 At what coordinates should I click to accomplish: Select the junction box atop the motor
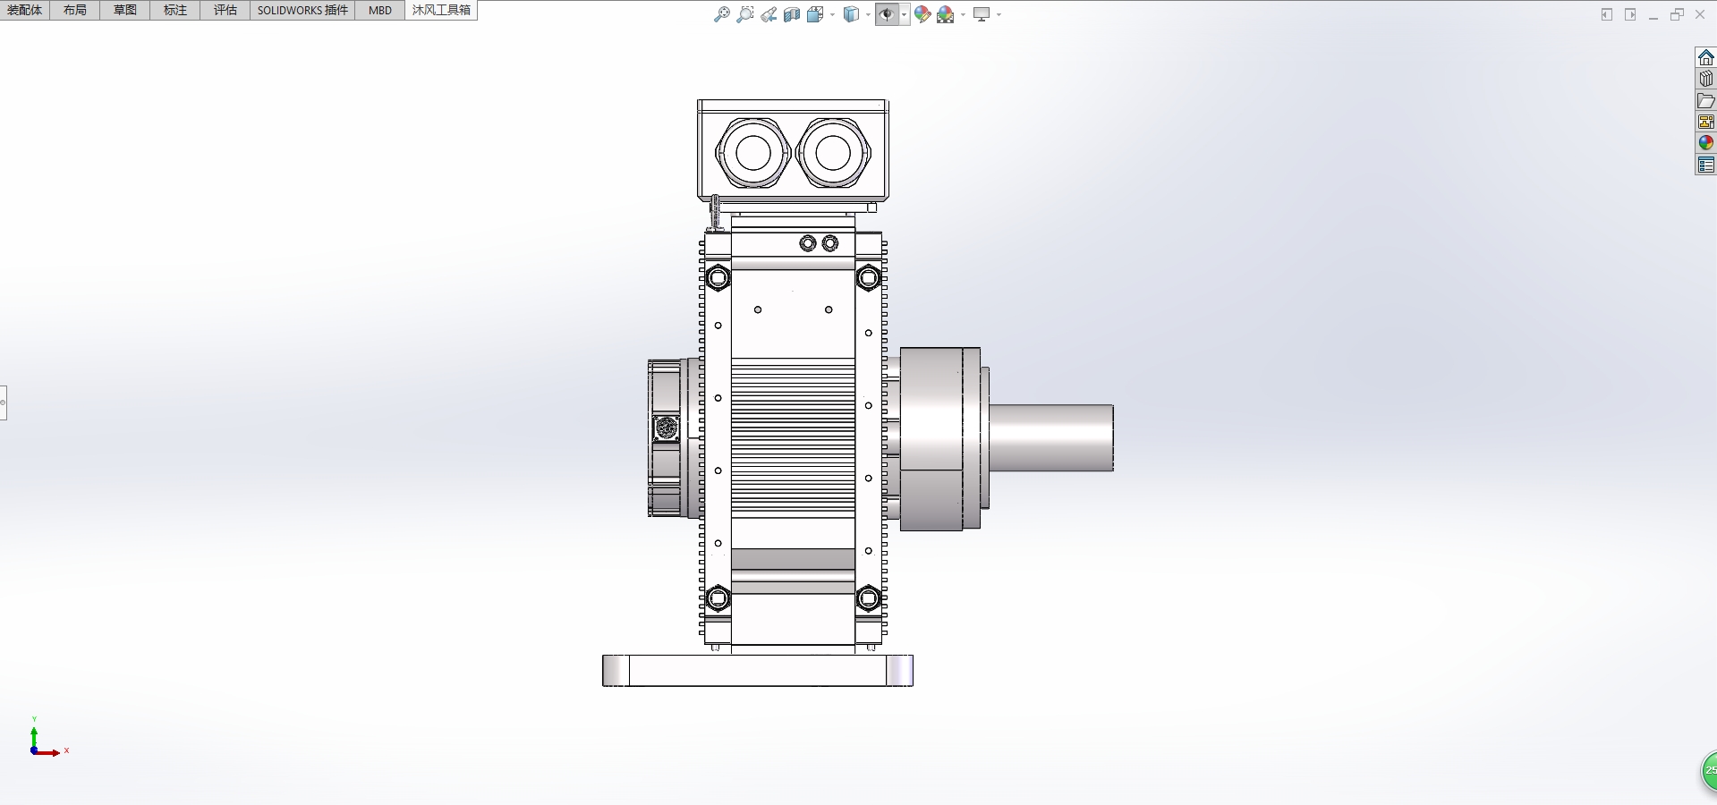pyautogui.click(x=793, y=150)
